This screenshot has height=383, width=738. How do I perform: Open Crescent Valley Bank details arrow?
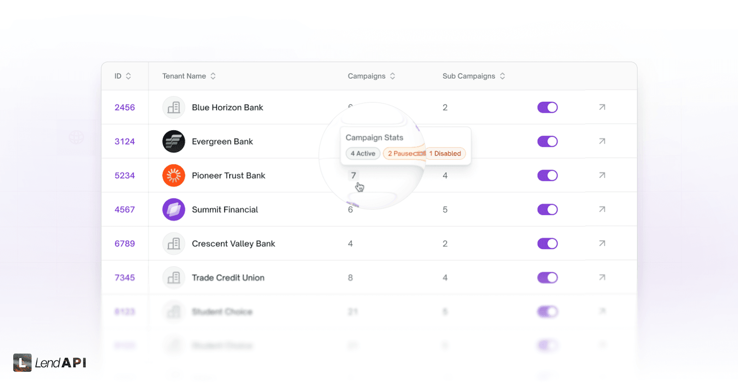pos(602,244)
